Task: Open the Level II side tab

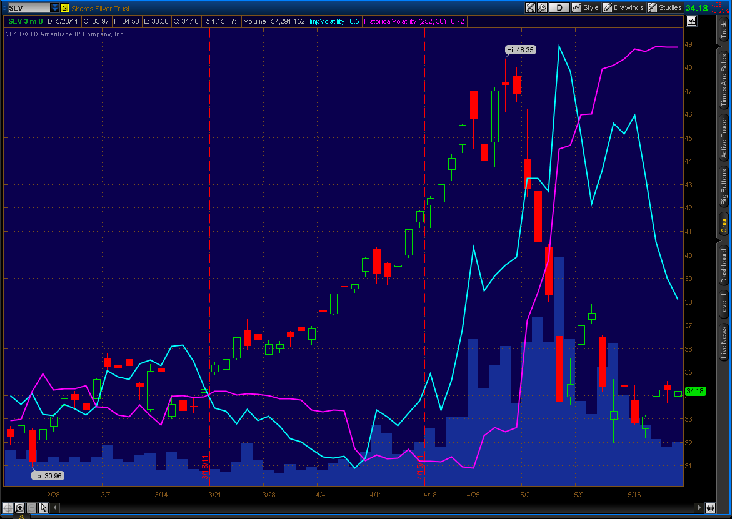Action: [724, 304]
